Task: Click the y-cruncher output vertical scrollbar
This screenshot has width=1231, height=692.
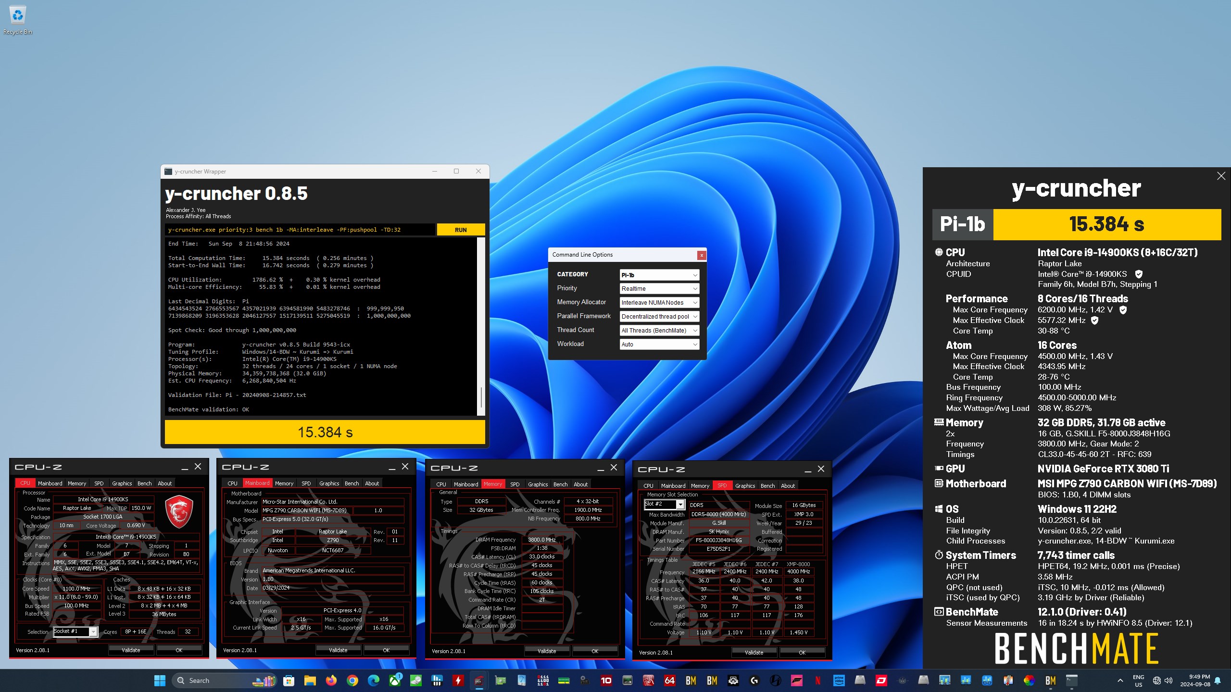Action: tap(481, 326)
